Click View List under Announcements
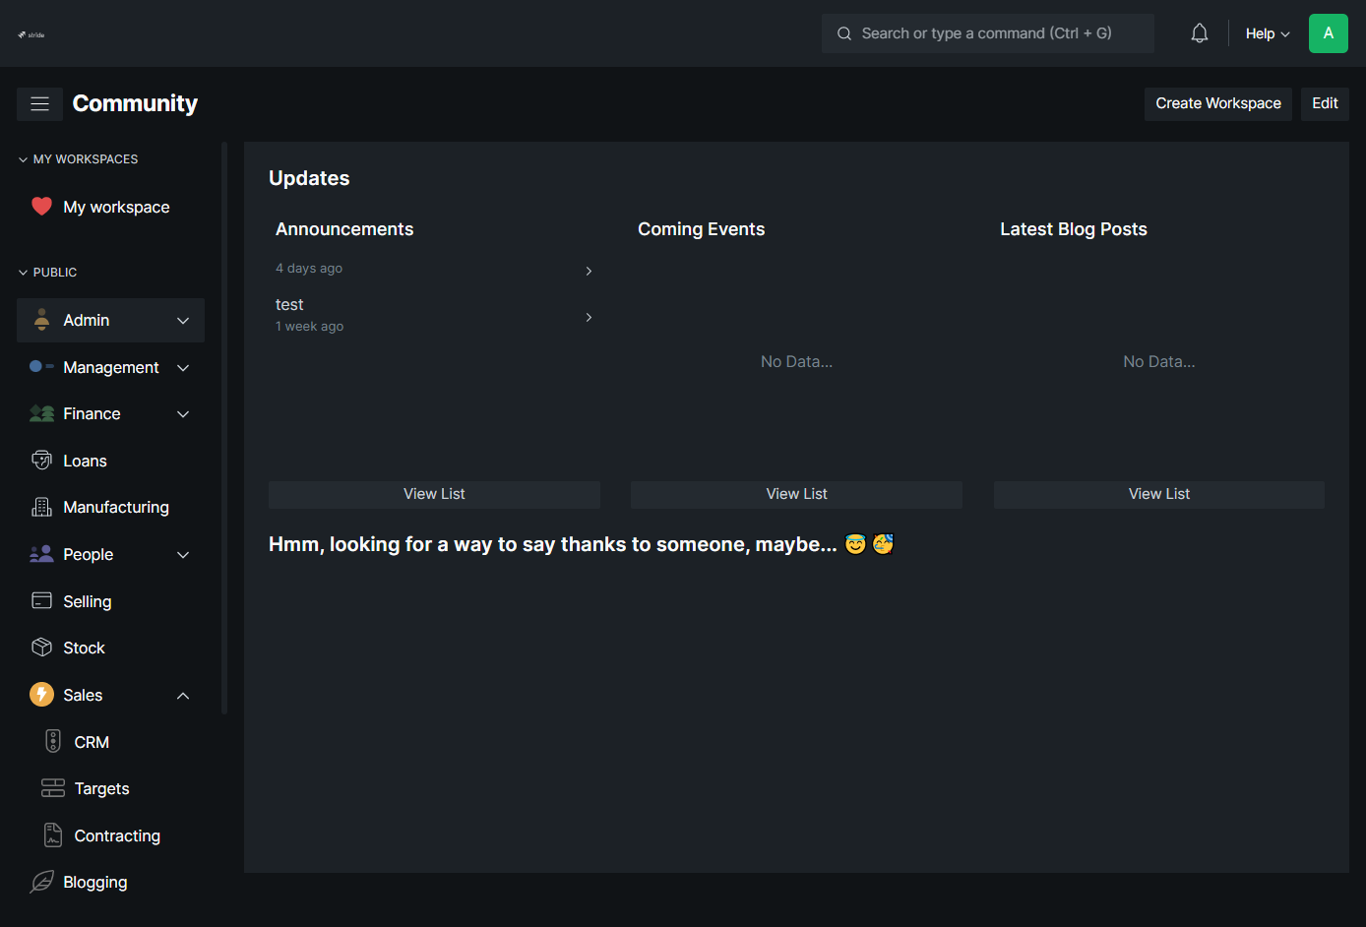The height and width of the screenshot is (927, 1366). pos(434,494)
